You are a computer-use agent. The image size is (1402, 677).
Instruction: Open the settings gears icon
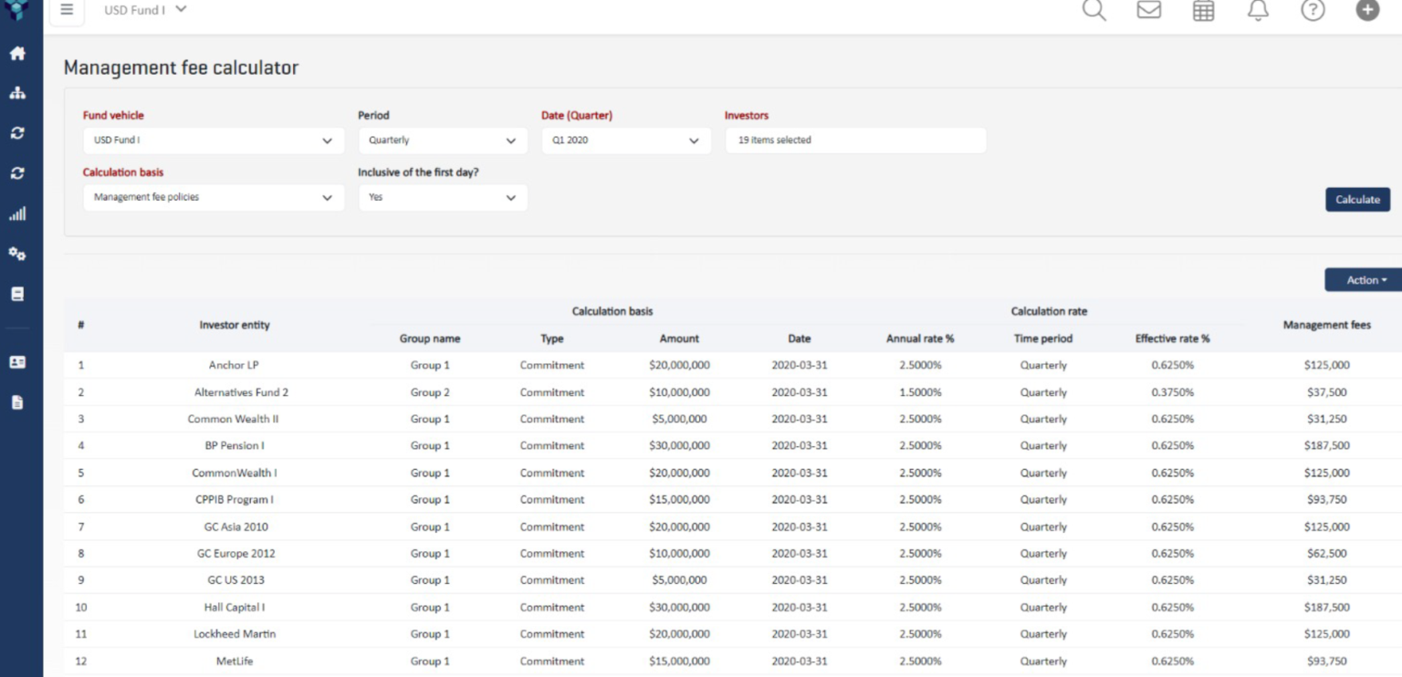point(18,255)
